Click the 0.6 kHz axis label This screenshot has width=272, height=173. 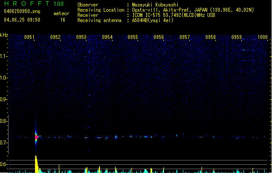point(3,164)
